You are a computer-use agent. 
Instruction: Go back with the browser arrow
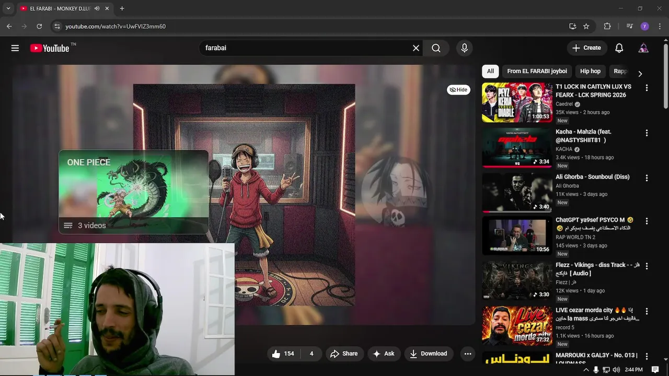[x=9, y=26]
